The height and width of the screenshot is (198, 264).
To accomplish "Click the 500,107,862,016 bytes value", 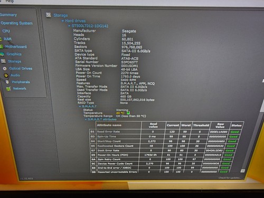I will (x=137, y=100).
